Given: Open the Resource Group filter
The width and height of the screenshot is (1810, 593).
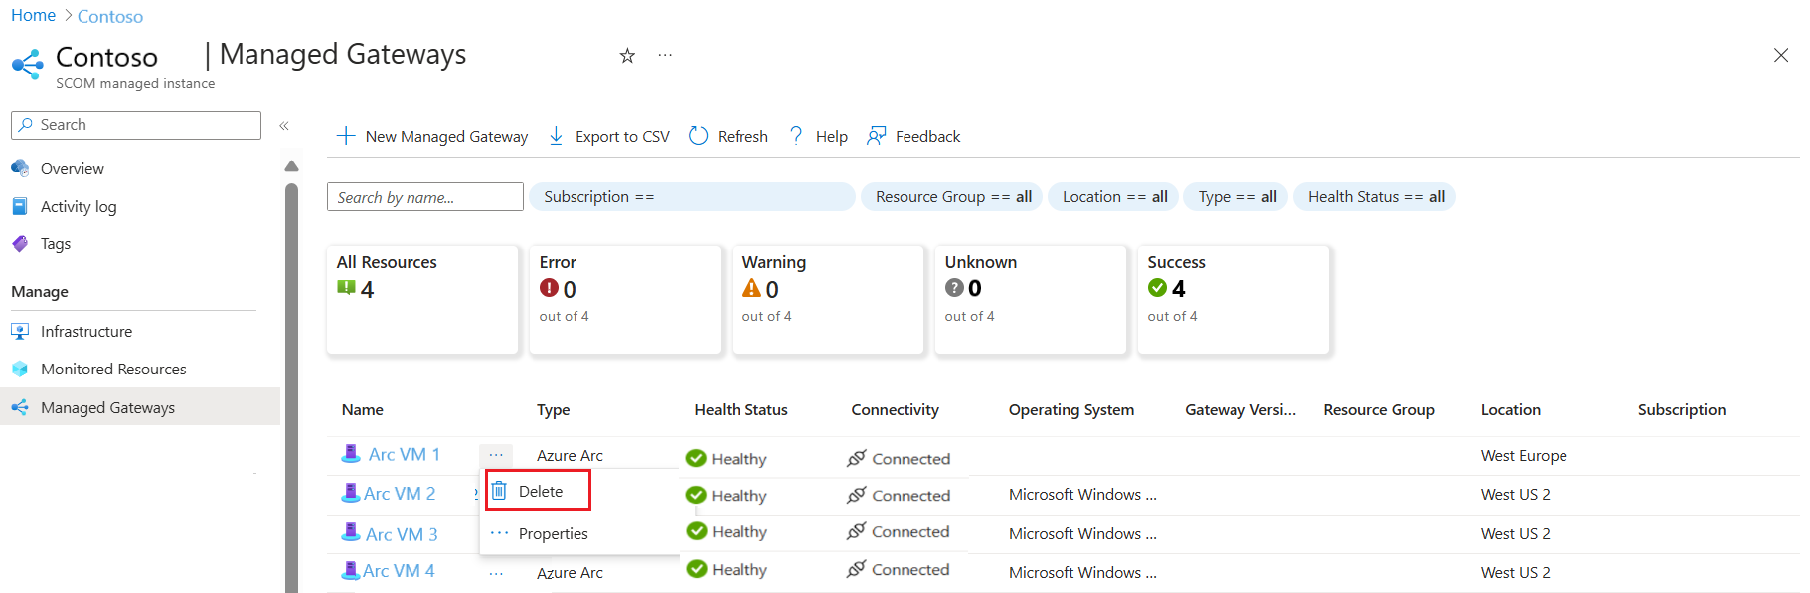Looking at the screenshot, I should 952,197.
